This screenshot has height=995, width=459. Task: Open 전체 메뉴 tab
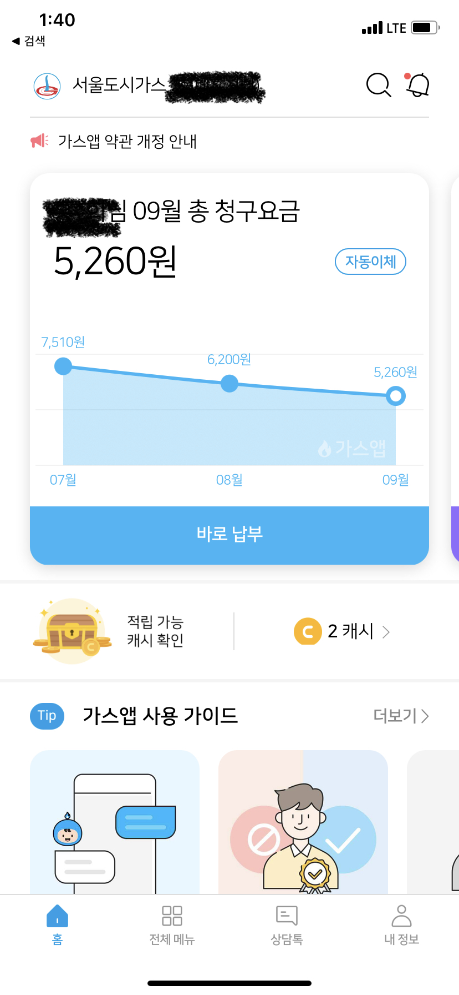coord(172,924)
